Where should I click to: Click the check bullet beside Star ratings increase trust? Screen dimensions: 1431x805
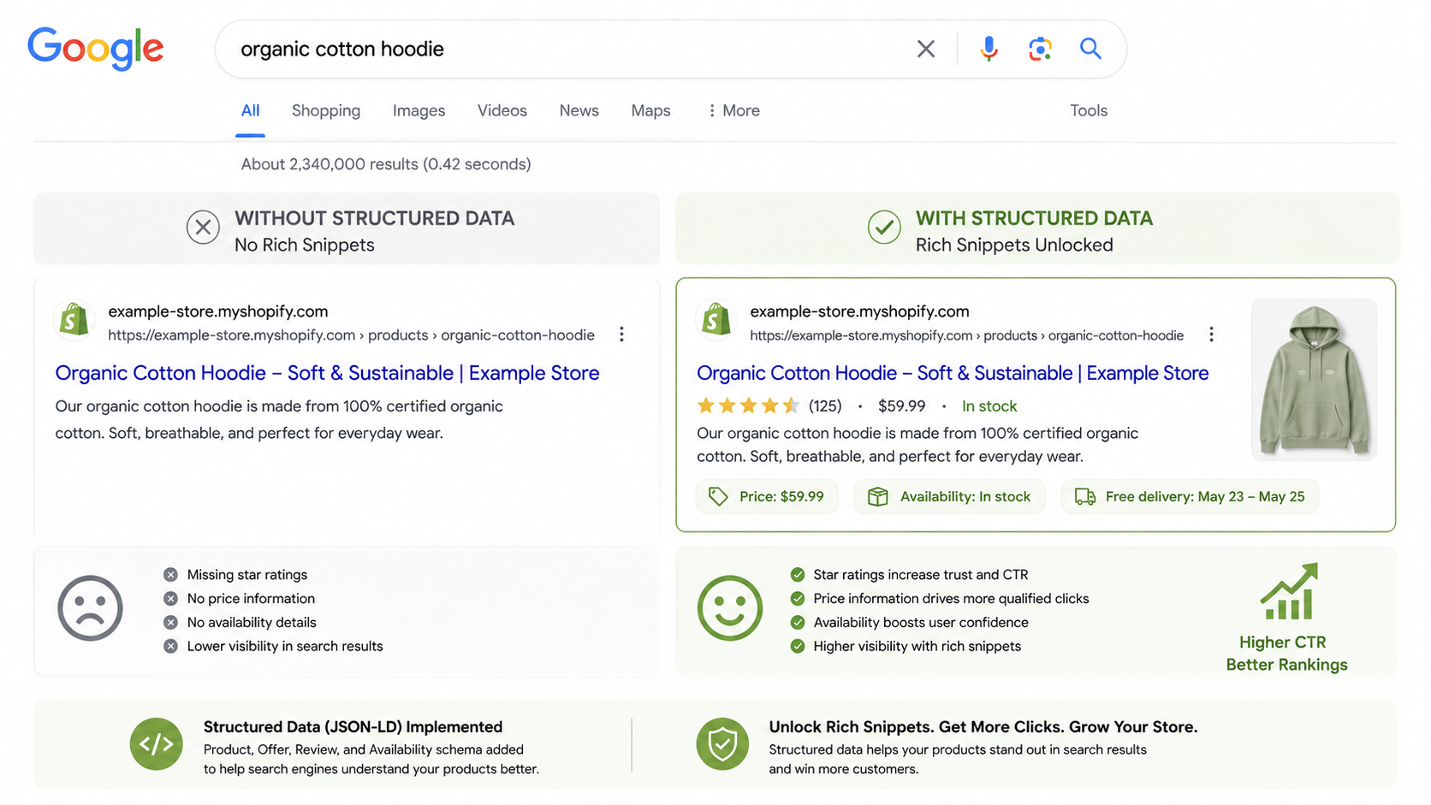click(x=798, y=575)
